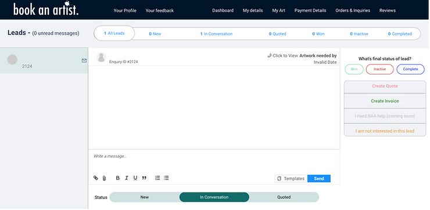The width and height of the screenshot is (430, 210).
Task: Click the Enquiry ID #2124 text
Action: click(123, 62)
